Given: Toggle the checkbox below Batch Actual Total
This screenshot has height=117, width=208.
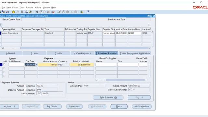Looking at the screenshot, I should 149,25.
